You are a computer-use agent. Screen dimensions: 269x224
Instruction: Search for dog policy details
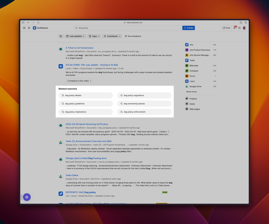point(86,95)
